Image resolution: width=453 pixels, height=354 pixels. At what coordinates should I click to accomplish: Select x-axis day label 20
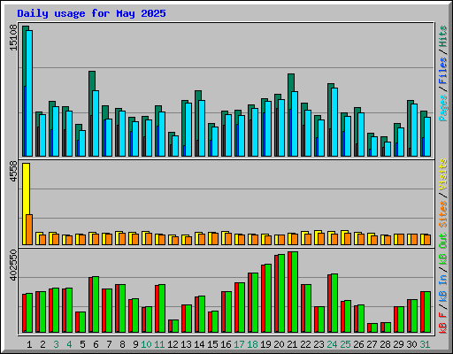(x=279, y=344)
